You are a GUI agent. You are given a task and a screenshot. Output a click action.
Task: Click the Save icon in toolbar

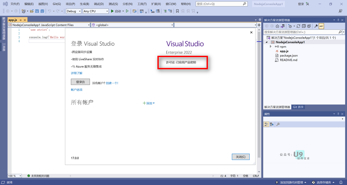pos(37,11)
